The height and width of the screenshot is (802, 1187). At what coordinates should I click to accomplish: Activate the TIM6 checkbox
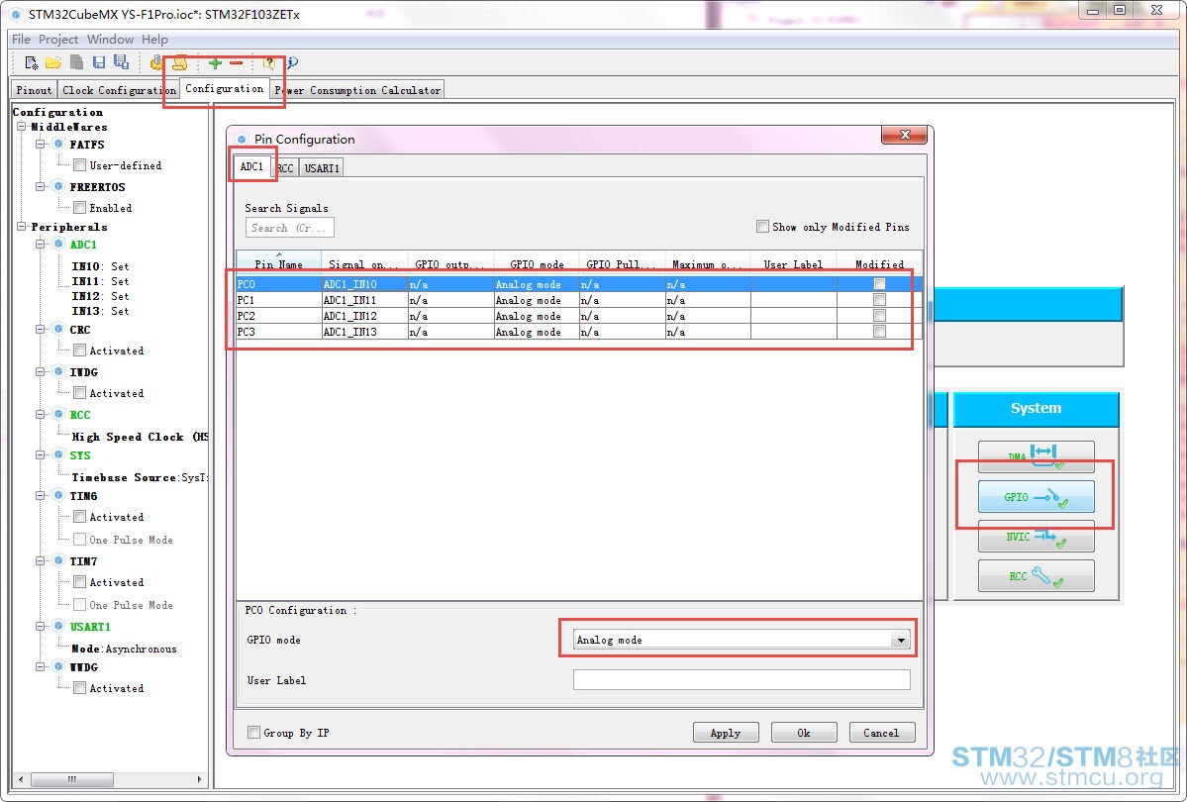[79, 517]
